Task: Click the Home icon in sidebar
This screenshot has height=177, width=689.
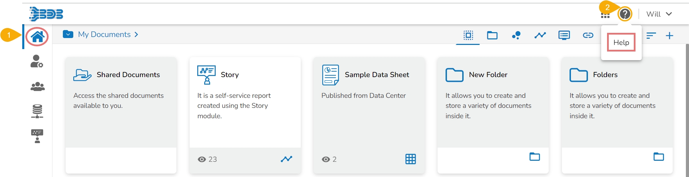Action: (x=38, y=36)
